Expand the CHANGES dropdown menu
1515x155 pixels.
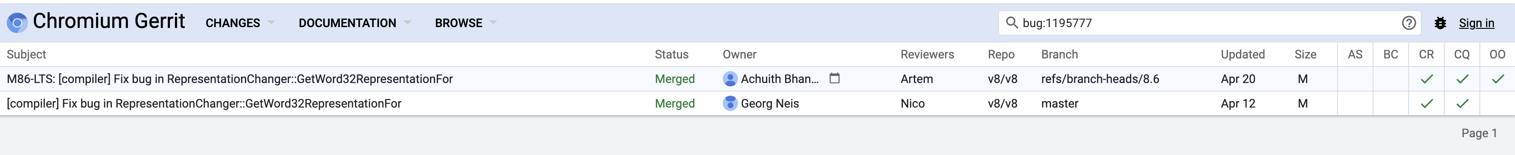tap(240, 23)
